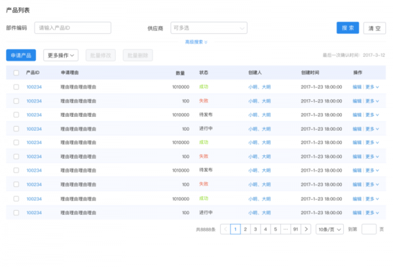Open the 供应商 multi-select dropdown
The height and width of the screenshot is (267, 393).
point(209,28)
